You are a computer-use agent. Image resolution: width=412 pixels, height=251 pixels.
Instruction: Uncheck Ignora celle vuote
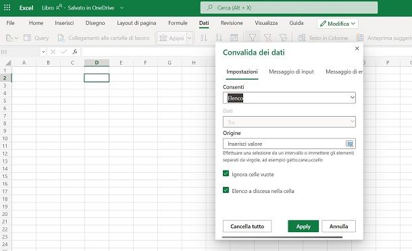point(226,173)
